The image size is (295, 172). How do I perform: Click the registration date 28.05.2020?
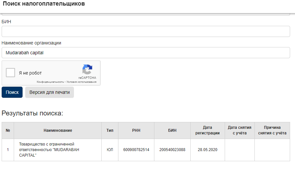point(207,150)
